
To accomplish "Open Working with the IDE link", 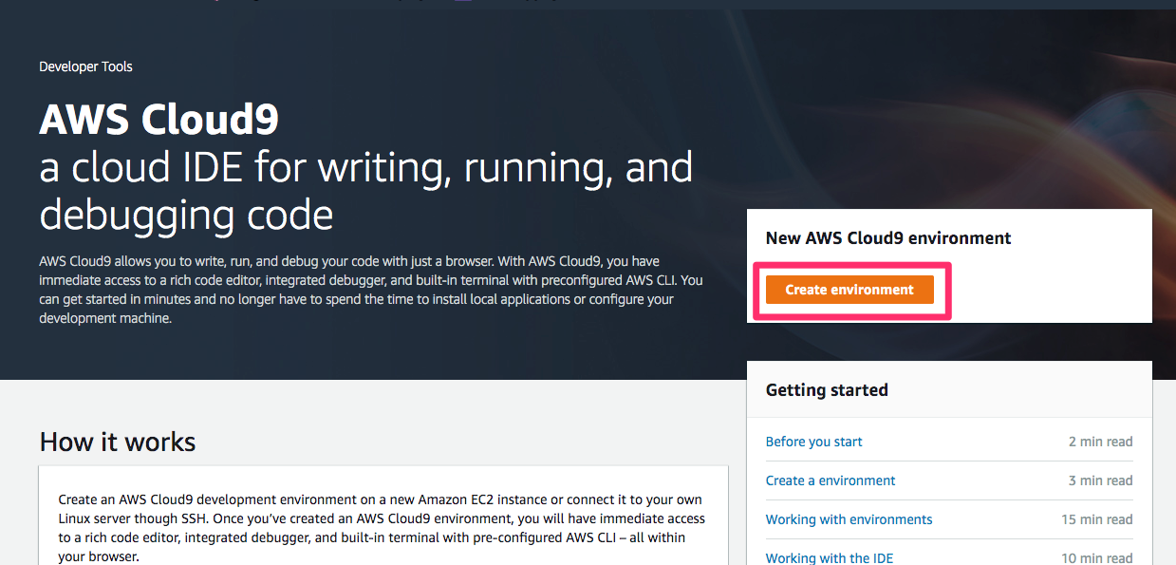I will coord(830,558).
